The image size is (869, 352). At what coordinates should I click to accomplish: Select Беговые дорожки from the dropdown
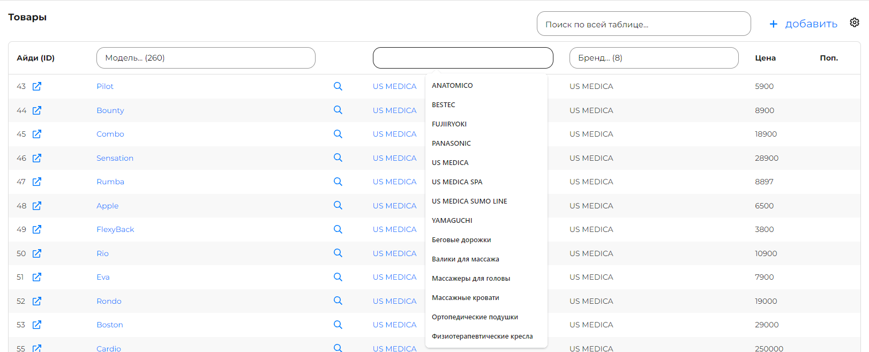pos(486,240)
